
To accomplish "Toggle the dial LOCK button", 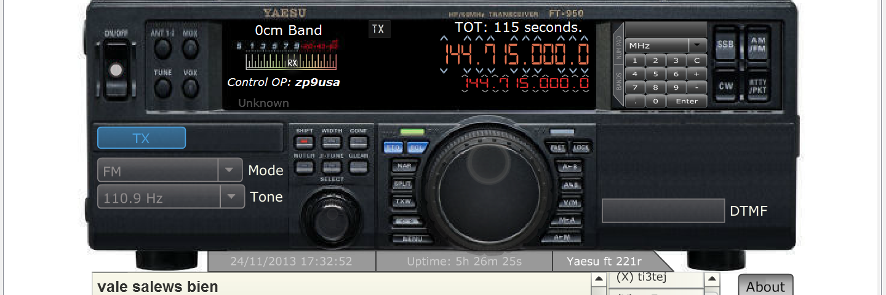I will pyautogui.click(x=580, y=147).
